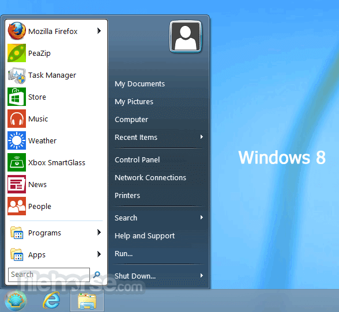The width and height of the screenshot is (339, 312).
Task: Open Network Connections
Action: coord(150,177)
